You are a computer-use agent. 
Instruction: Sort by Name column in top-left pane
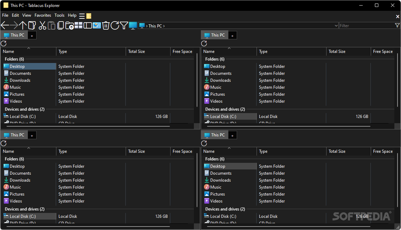pyautogui.click(x=29, y=51)
